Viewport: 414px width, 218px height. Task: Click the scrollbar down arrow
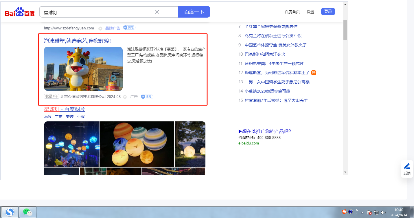tap(345, 172)
